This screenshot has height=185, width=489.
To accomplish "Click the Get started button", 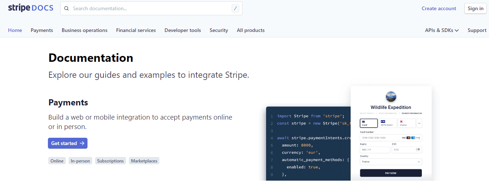I will [x=68, y=143].
